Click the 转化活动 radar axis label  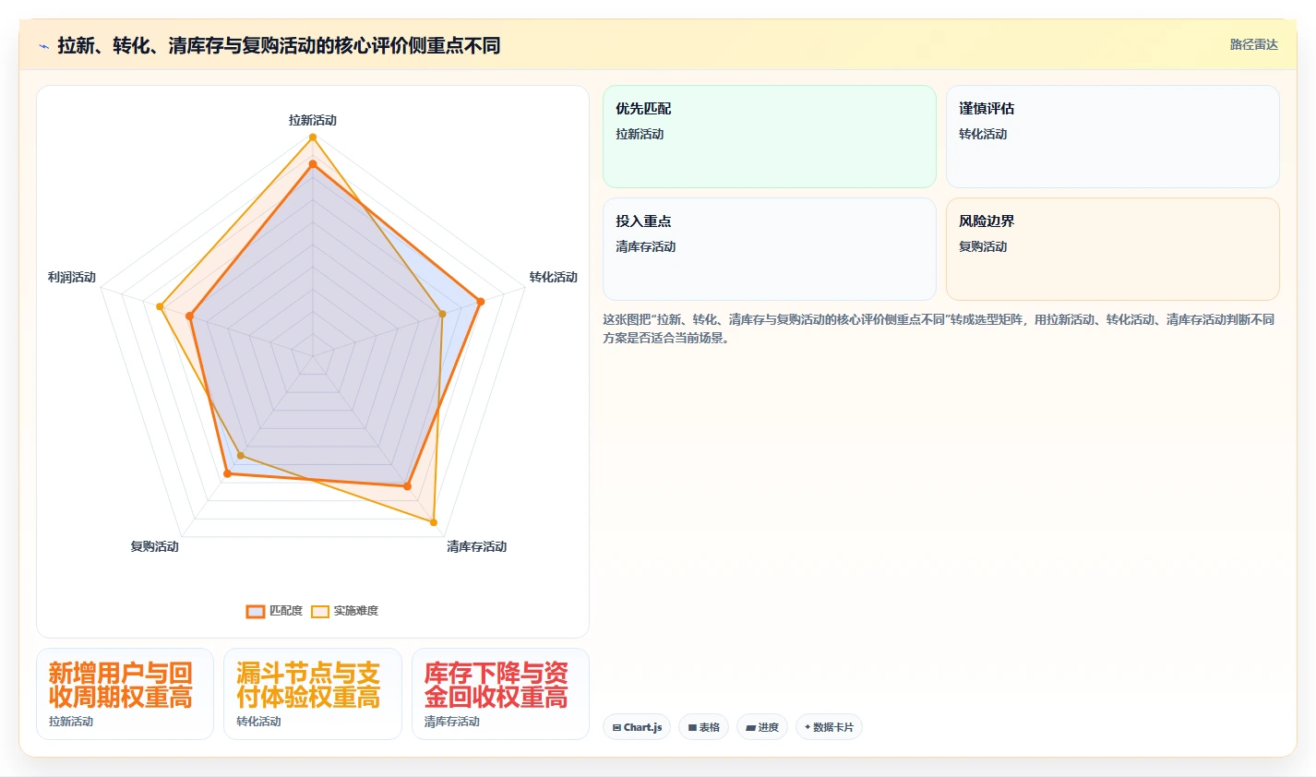tap(554, 277)
